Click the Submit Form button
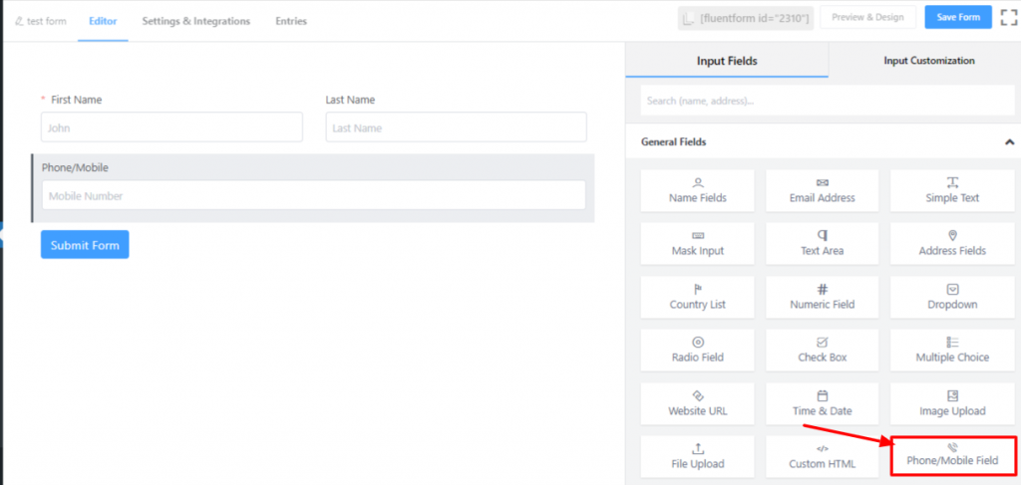Viewport: 1021px width, 485px height. pos(85,245)
